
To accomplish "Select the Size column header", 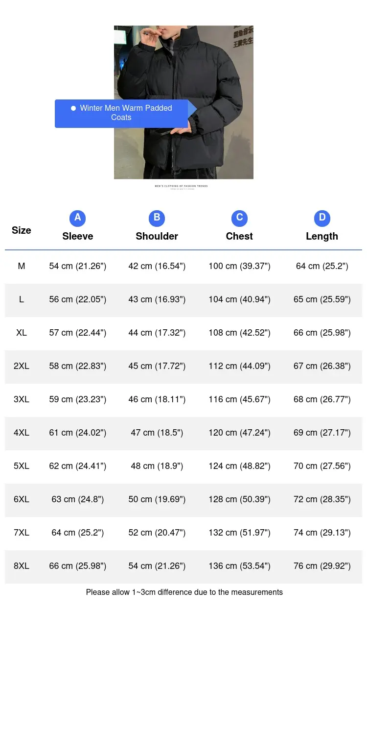I will click(22, 230).
